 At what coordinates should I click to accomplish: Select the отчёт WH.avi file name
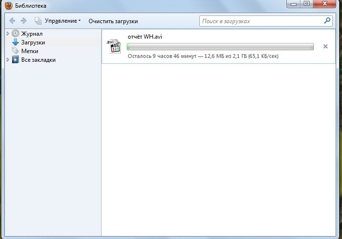pos(145,37)
